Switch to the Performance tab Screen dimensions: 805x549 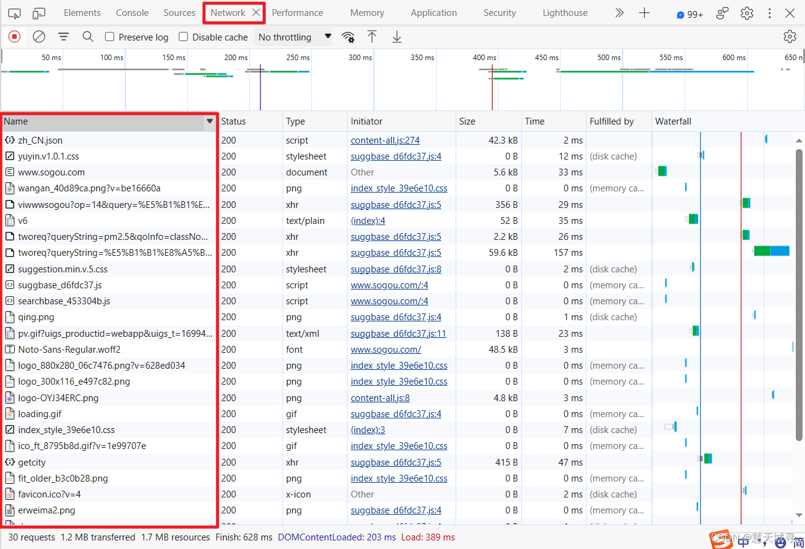pos(298,13)
